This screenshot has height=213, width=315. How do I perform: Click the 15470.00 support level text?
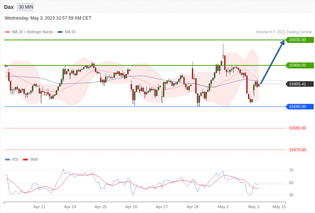pos(298,150)
